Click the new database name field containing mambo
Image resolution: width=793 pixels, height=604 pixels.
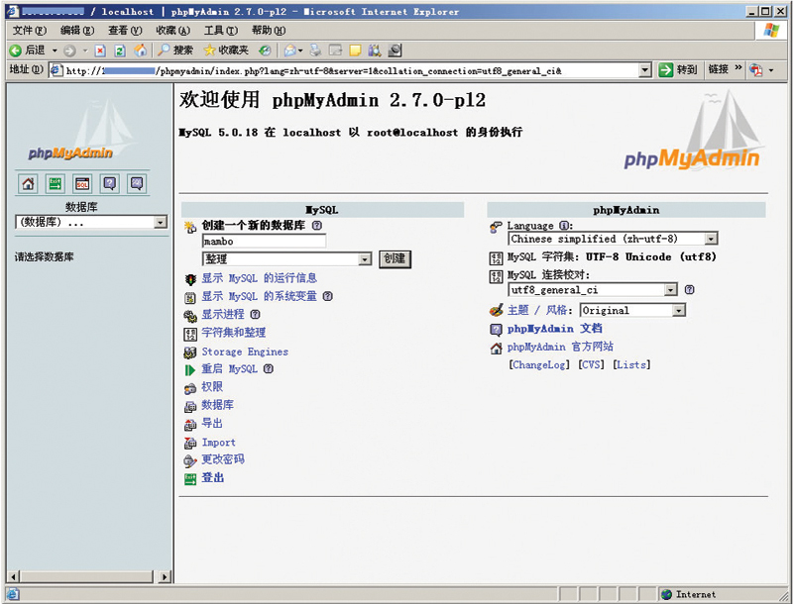264,241
